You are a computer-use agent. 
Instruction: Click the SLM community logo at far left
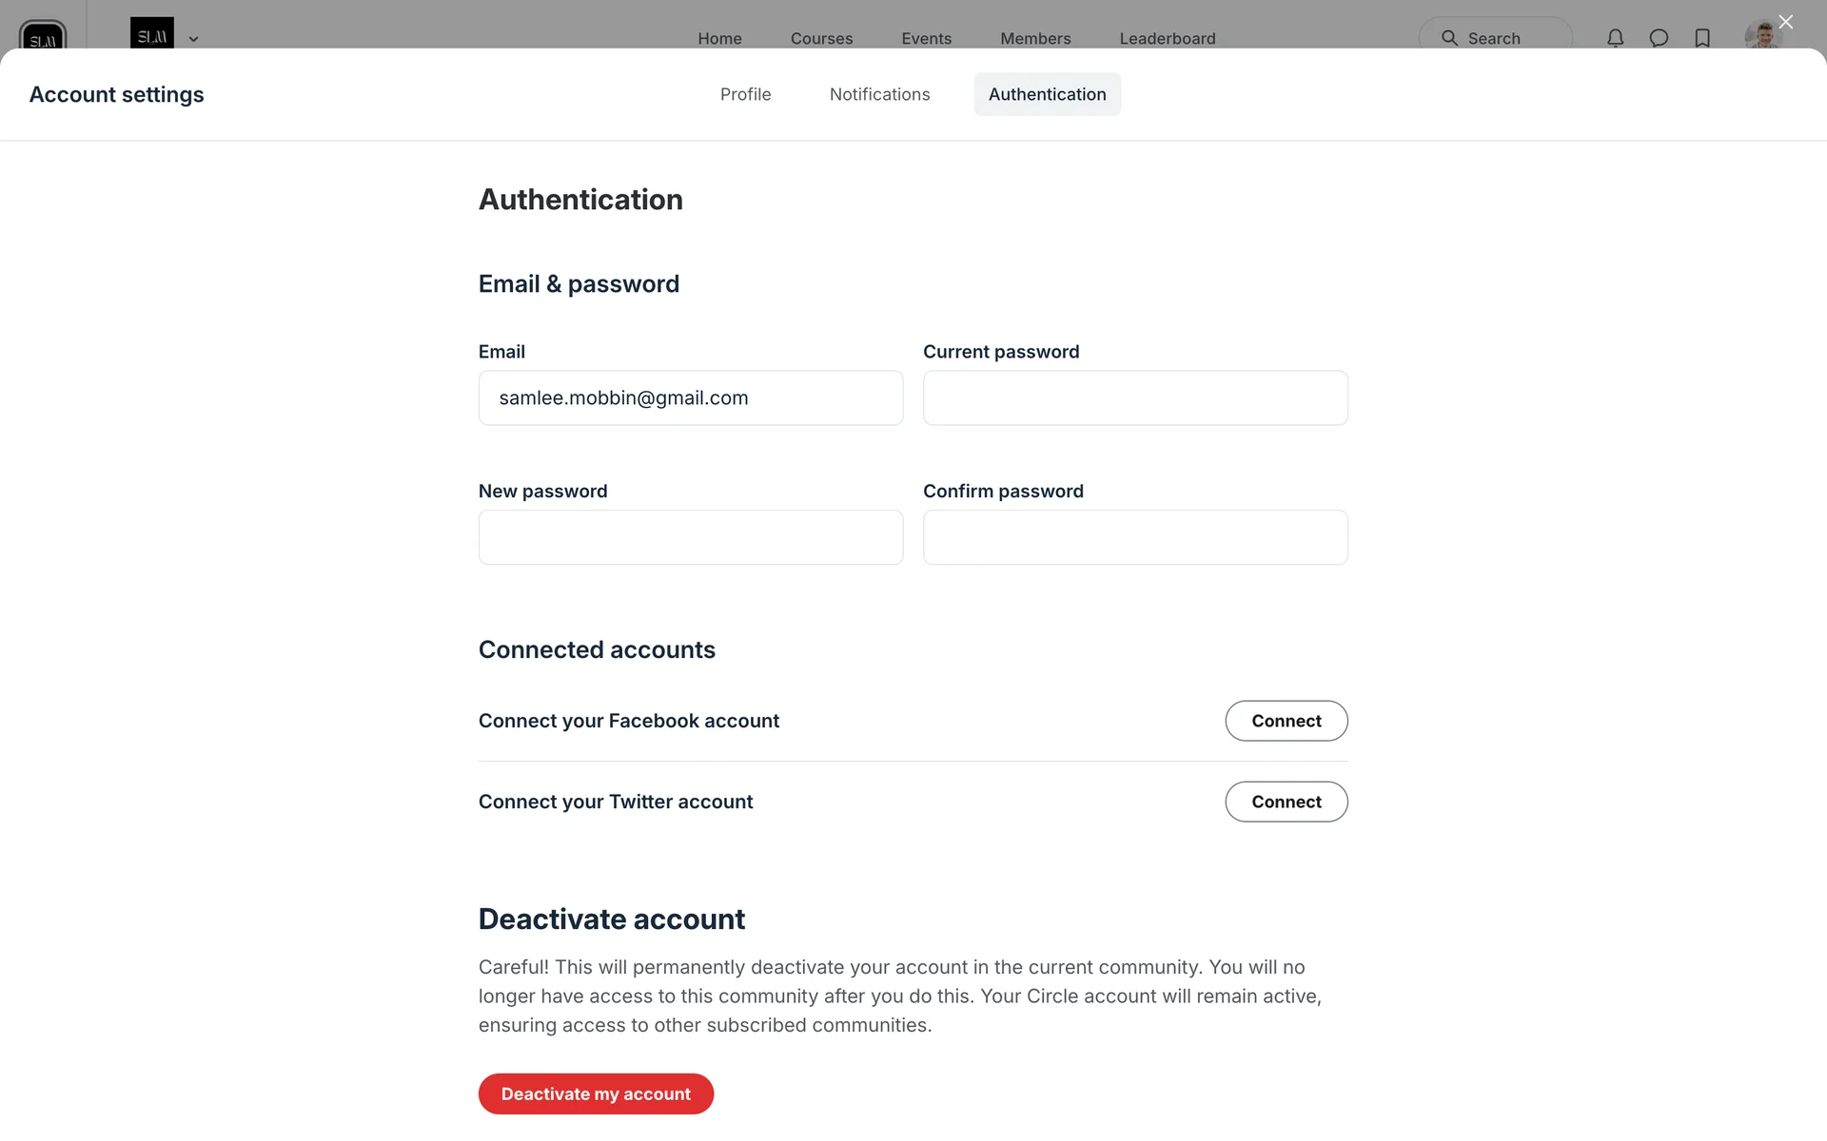click(43, 36)
